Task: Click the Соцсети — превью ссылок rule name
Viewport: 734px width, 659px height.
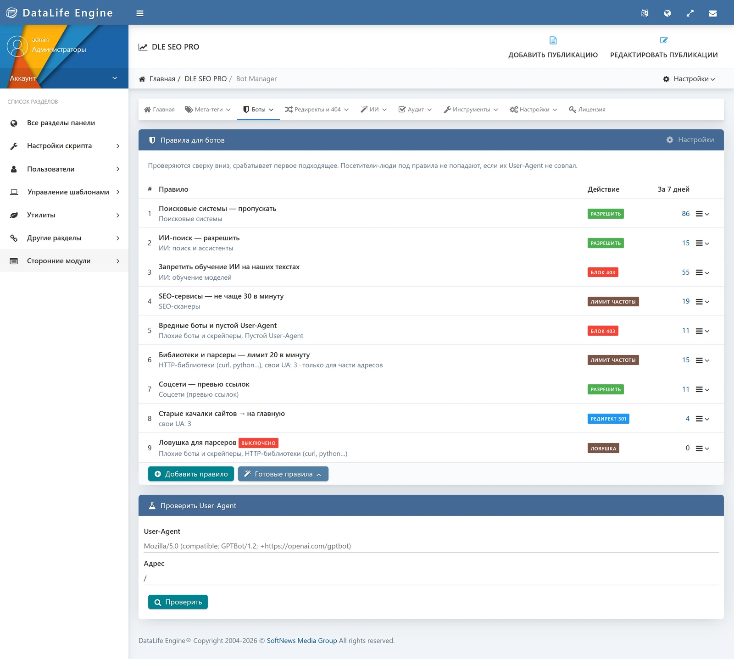Action: pos(204,384)
